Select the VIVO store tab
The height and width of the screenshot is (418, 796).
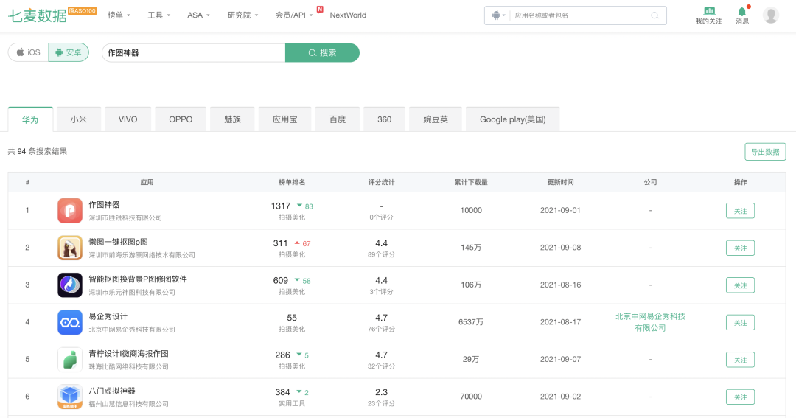pyautogui.click(x=128, y=119)
